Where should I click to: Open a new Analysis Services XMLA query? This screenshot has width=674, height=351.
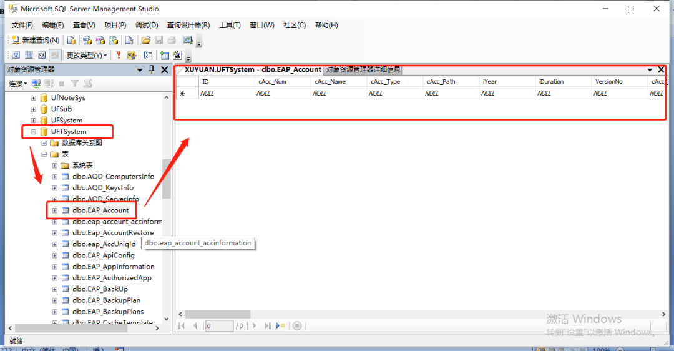(114, 40)
